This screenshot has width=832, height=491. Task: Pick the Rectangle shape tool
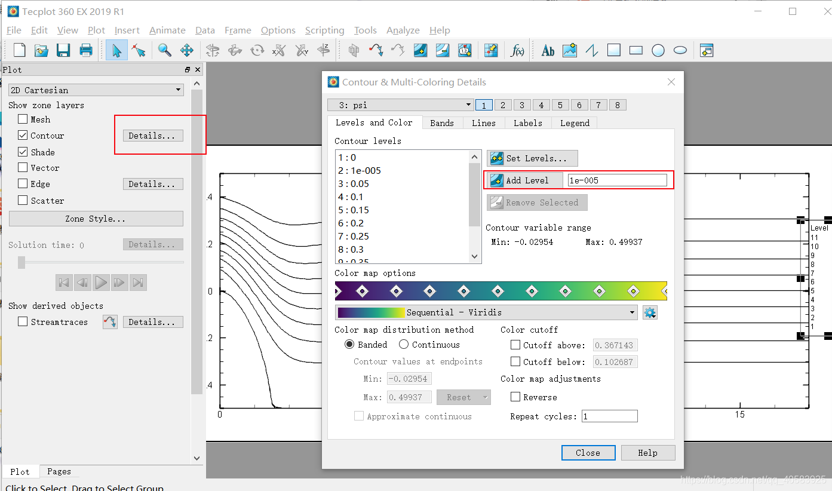click(635, 51)
